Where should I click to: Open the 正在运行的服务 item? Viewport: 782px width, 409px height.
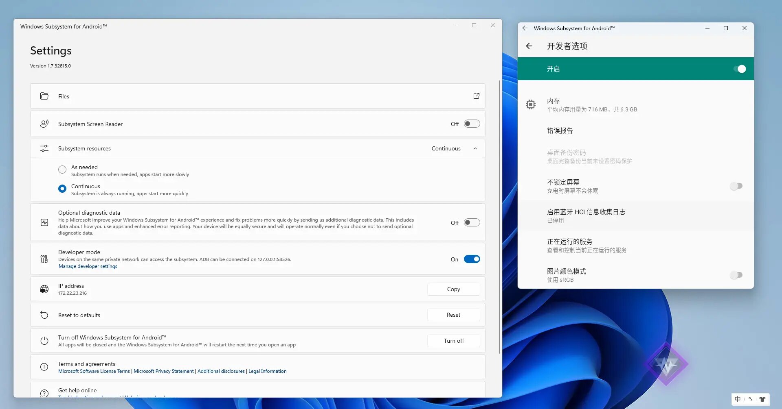[635, 246]
